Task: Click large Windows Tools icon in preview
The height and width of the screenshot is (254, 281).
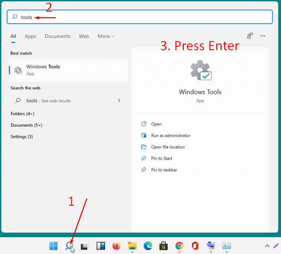Action: [201, 70]
